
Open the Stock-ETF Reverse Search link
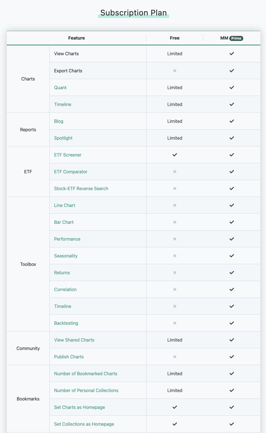(81, 188)
